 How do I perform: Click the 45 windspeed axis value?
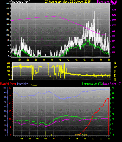(8, 9)
